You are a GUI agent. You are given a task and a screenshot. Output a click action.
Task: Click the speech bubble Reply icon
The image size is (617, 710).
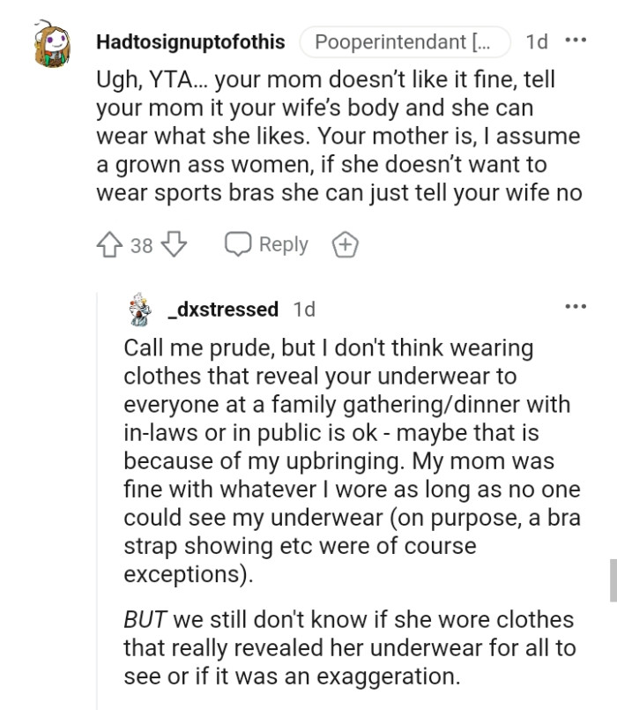tap(239, 245)
